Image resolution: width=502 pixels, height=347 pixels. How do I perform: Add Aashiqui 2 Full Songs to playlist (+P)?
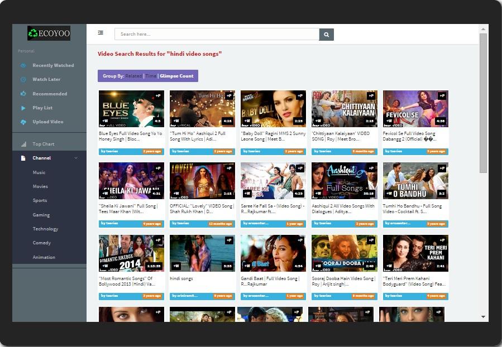(371, 168)
